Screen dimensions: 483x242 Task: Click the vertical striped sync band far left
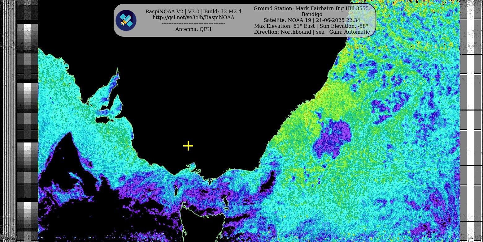8,124
